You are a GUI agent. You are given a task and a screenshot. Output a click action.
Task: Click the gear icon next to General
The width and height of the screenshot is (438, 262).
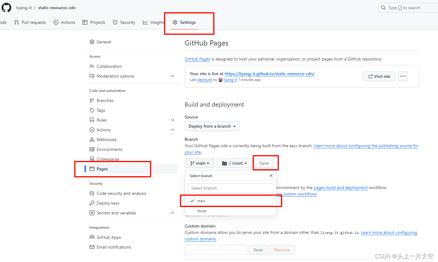[92, 42]
